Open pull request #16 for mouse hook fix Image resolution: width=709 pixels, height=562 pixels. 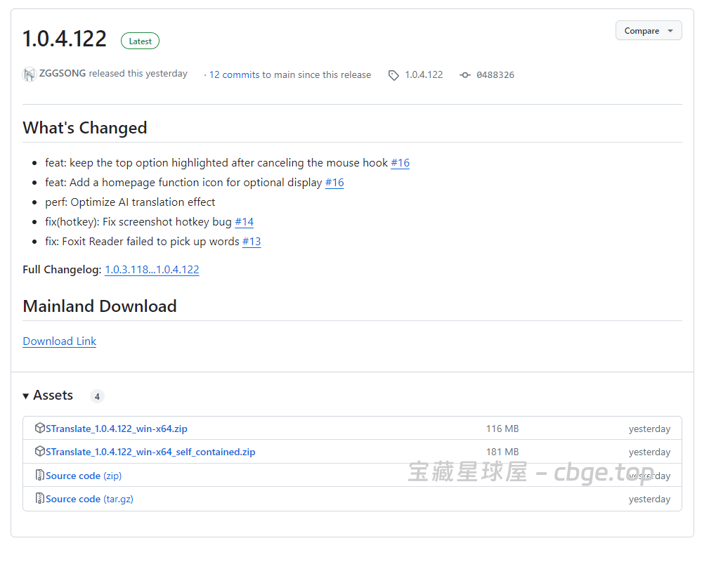(400, 162)
